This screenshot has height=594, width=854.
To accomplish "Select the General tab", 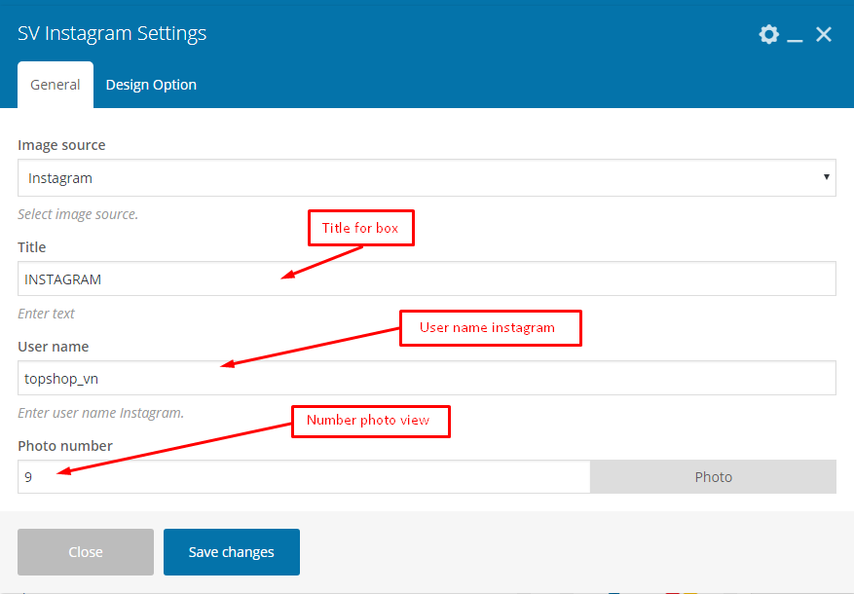I will pos(55,85).
